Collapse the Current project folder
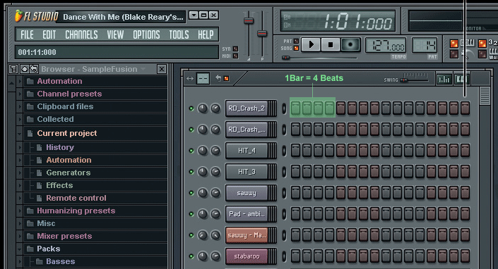Screen dimensions: 498x269 20,134
